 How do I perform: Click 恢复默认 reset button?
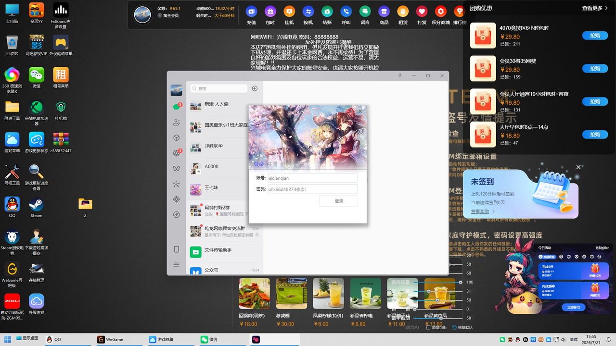point(462,328)
